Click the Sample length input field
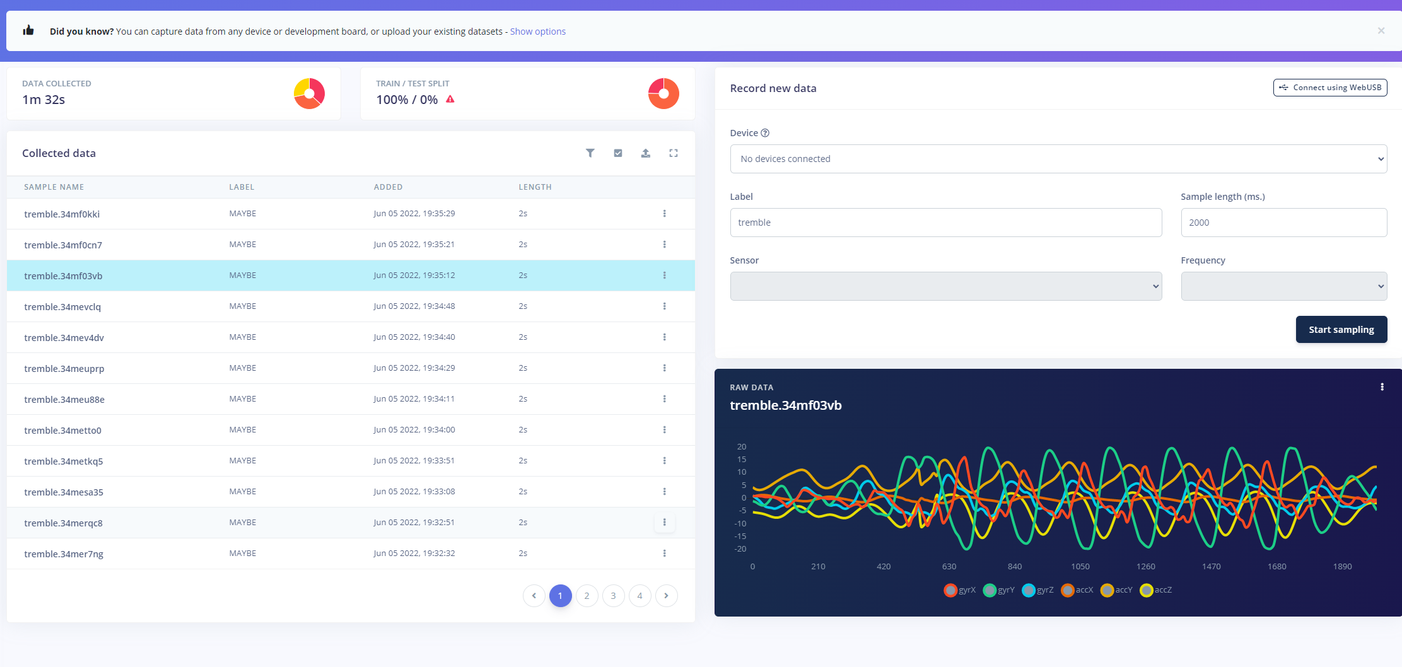The height and width of the screenshot is (667, 1402). coord(1284,223)
